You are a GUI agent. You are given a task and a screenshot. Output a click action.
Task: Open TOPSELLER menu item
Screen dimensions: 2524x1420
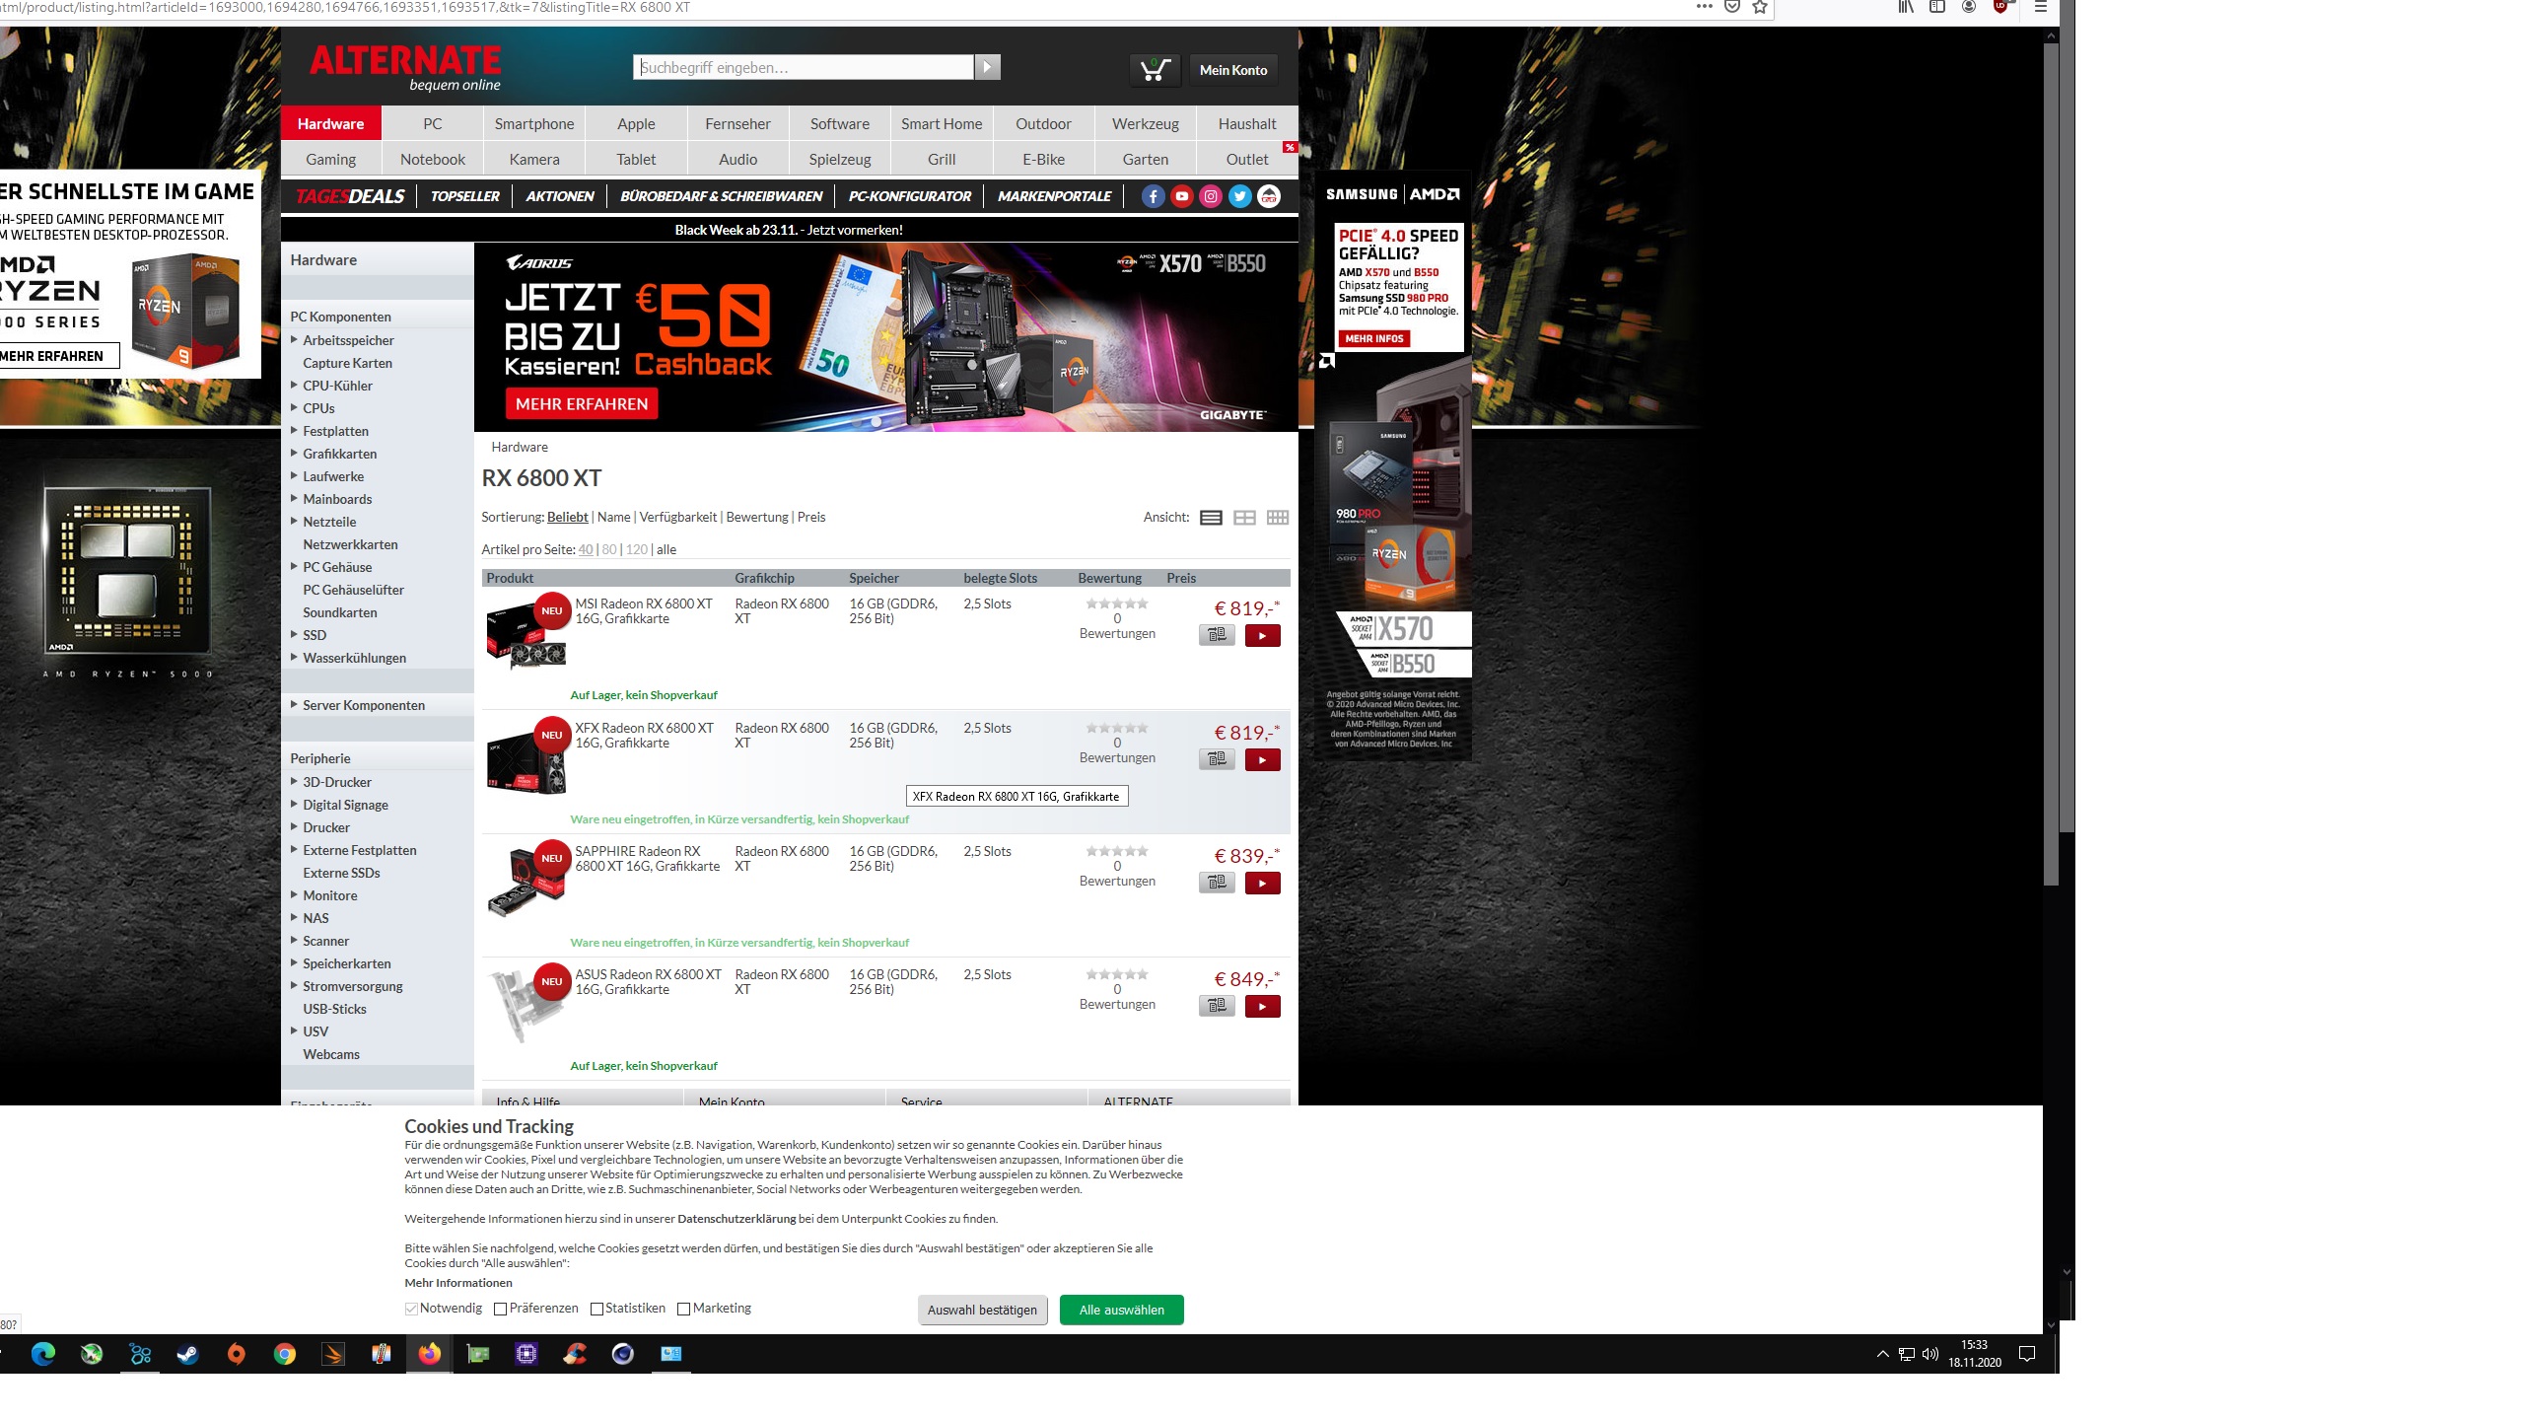[464, 196]
